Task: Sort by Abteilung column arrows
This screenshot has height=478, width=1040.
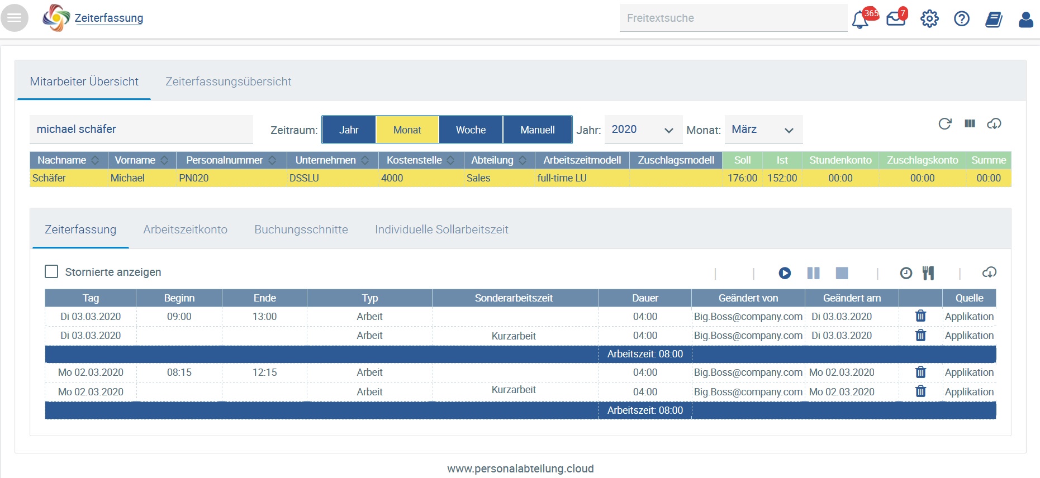Action: click(x=523, y=160)
